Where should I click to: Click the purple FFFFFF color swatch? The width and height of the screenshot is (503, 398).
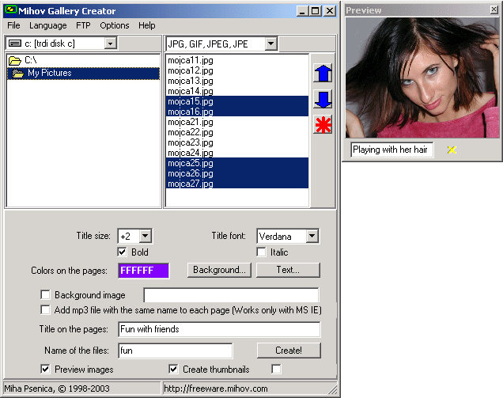(x=143, y=271)
